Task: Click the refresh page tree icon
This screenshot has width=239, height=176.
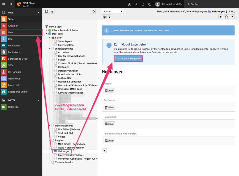Action: [93, 11]
